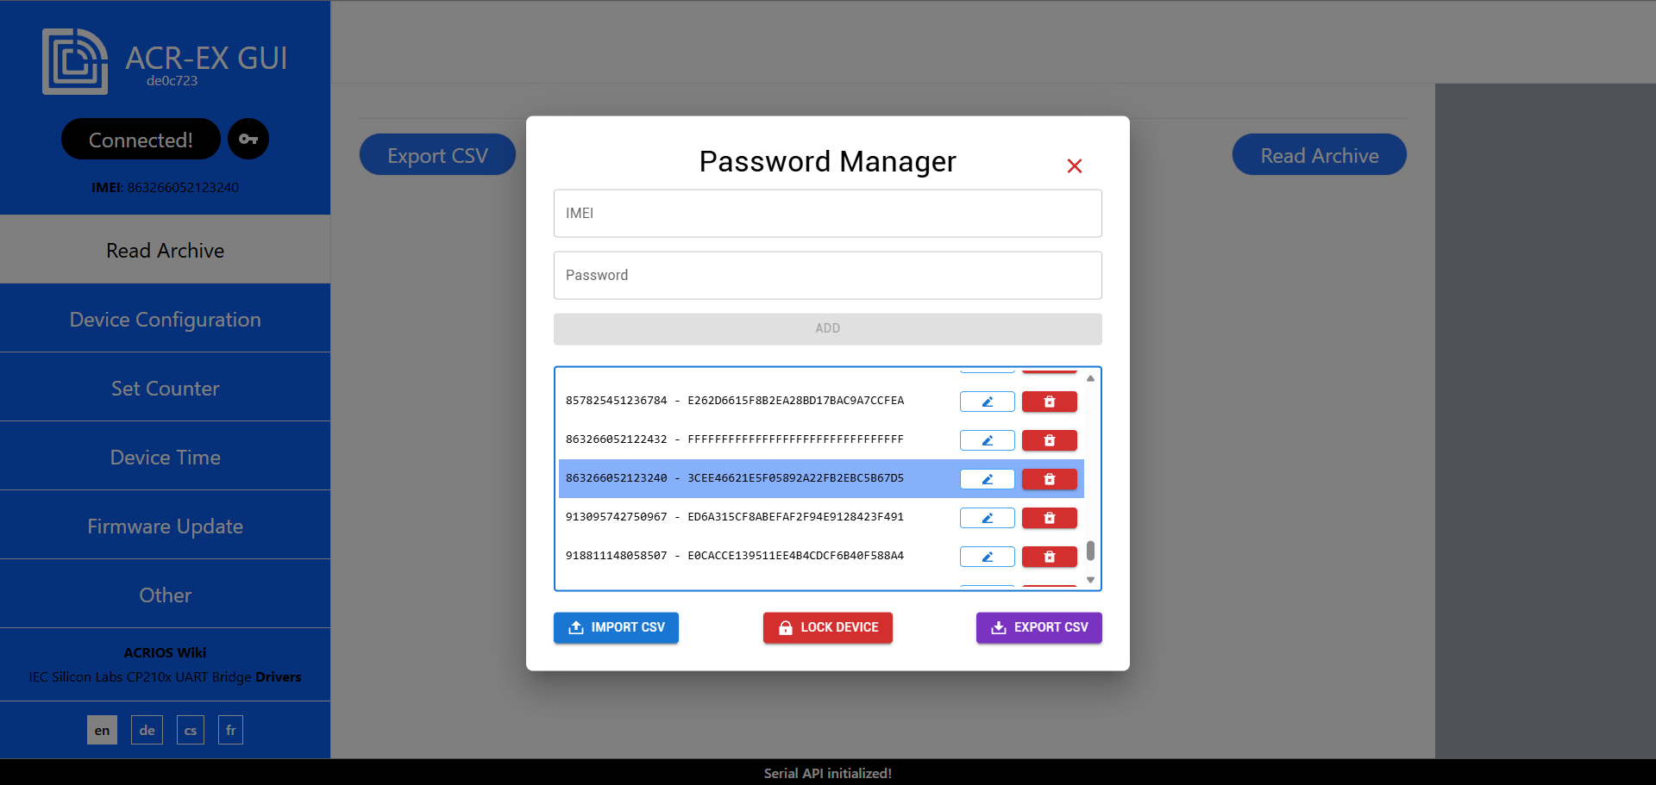Open the ACRIOS Wiki link
Viewport: 1656px width, 785px height.
[165, 652]
